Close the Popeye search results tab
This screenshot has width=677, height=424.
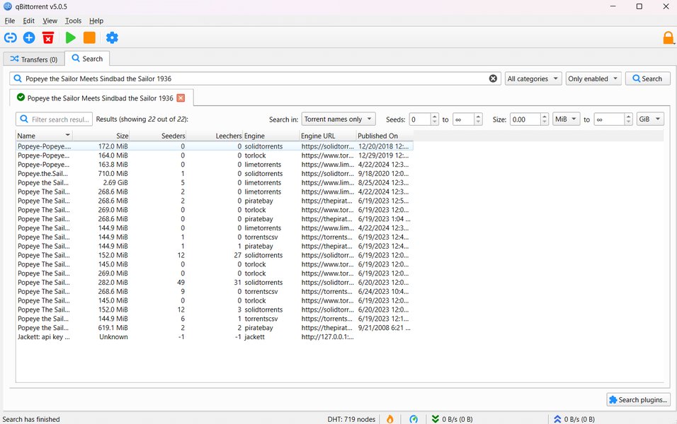[x=181, y=98]
